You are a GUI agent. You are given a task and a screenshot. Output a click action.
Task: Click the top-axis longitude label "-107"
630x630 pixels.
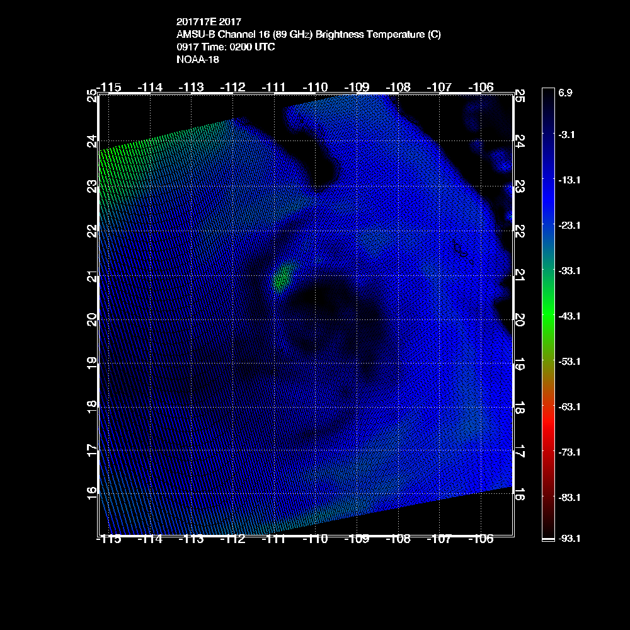[x=439, y=87]
